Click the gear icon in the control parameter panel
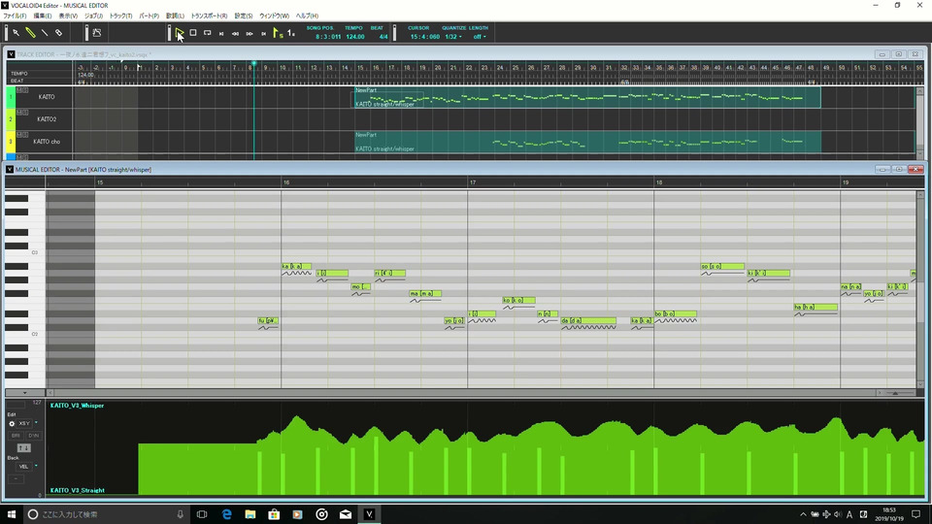 [12, 424]
